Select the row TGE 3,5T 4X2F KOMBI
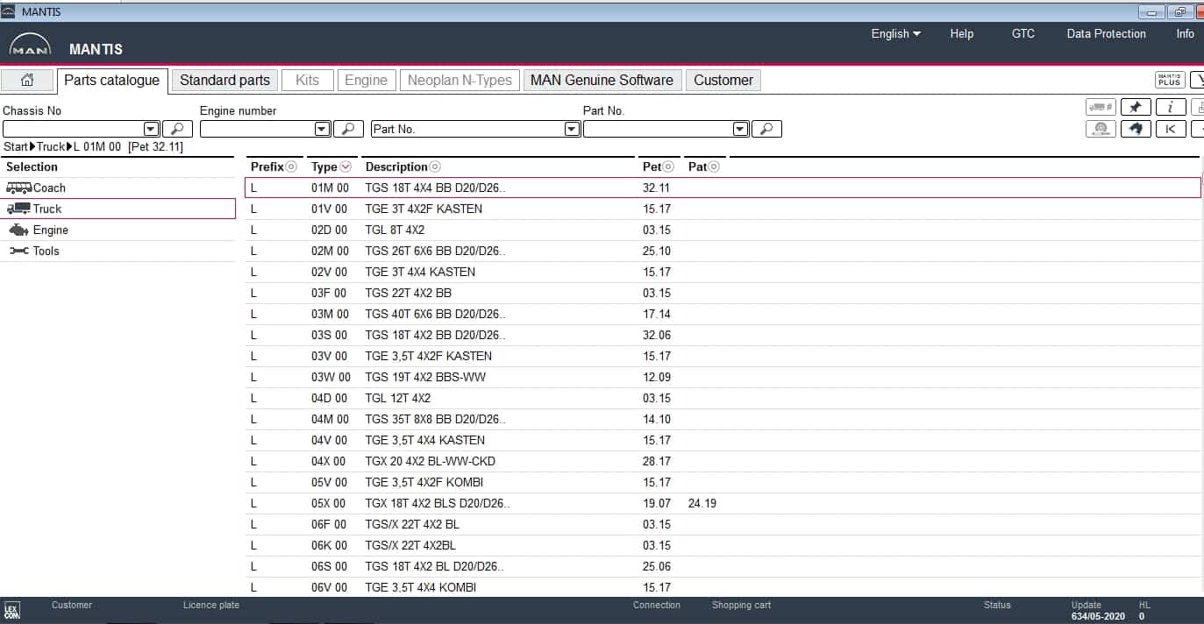1204x624 pixels. [x=723, y=482]
